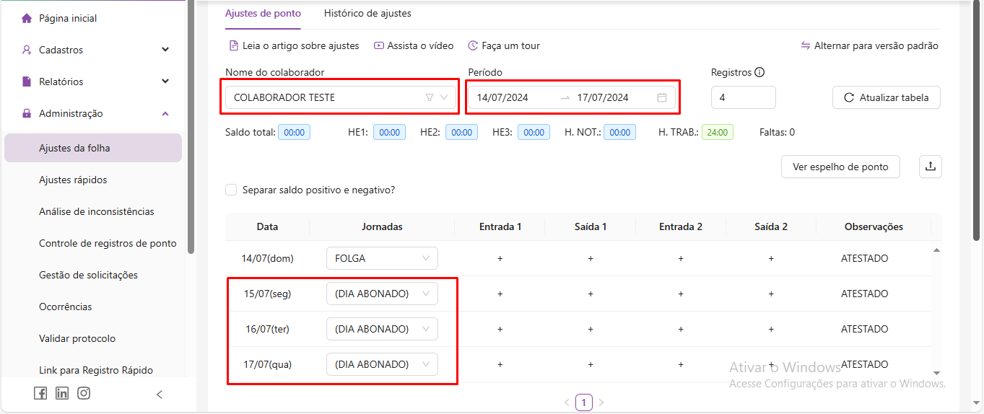Screen dimensions: 984x414
Task: Open the Instagram icon link
Action: 84,393
